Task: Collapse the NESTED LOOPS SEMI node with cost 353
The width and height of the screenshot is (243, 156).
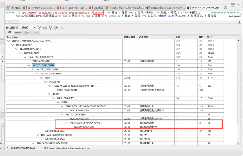Action: [x=37, y=74]
